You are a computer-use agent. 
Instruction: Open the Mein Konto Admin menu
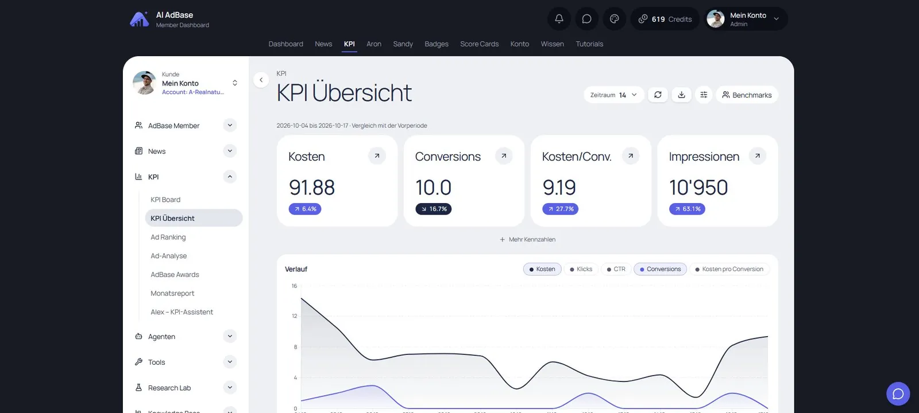point(747,19)
